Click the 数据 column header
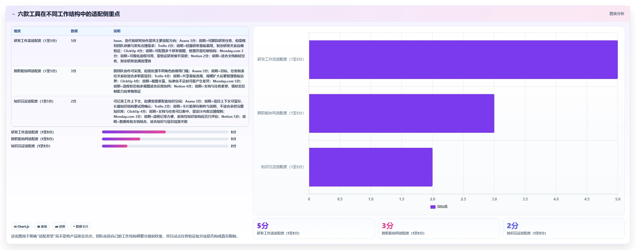 point(74,31)
